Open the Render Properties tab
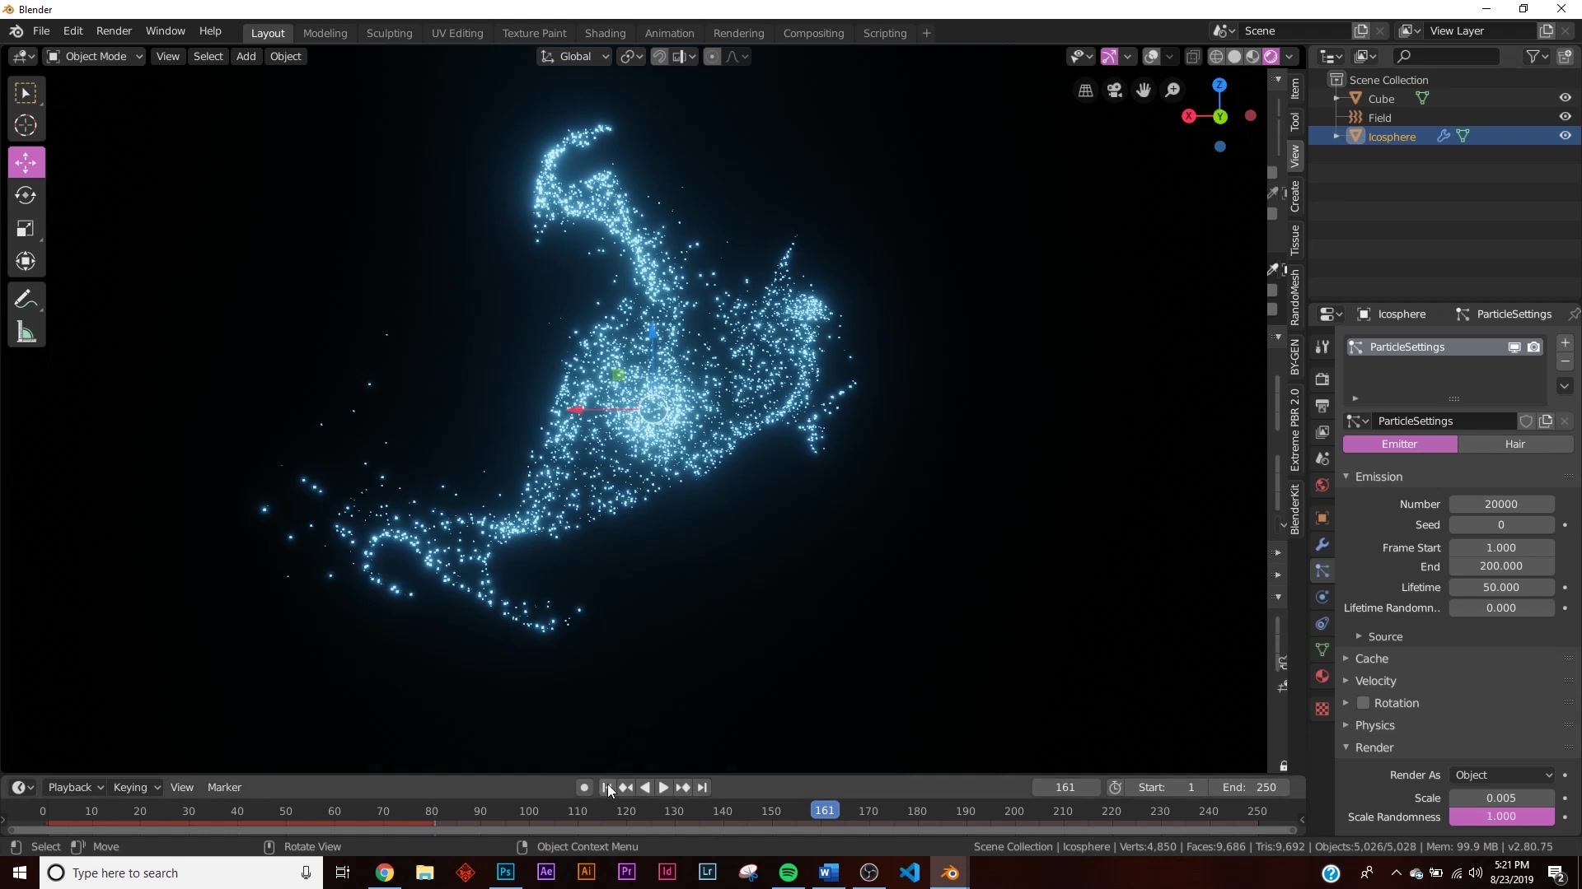 click(1322, 379)
